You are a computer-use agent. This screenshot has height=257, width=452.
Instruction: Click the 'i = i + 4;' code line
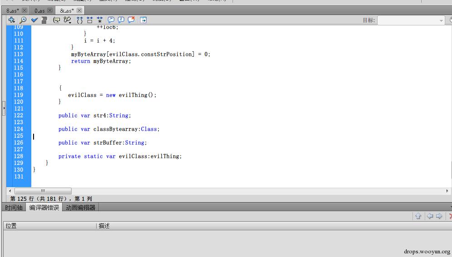tap(99, 41)
